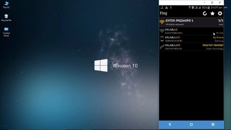Select the 192.168.0.103 address text
The width and height of the screenshot is (231, 130).
click(173, 45)
